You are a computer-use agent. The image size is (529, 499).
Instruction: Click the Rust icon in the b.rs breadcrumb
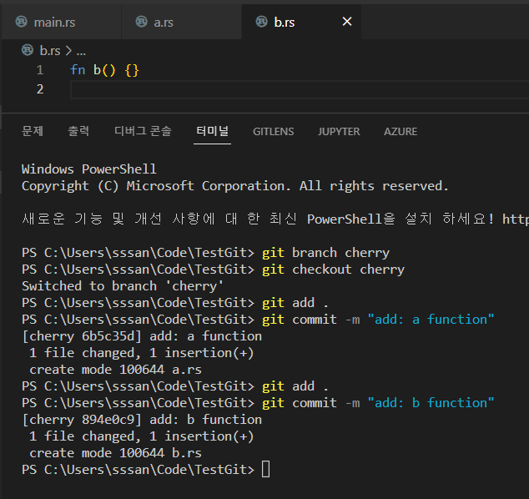(28, 51)
